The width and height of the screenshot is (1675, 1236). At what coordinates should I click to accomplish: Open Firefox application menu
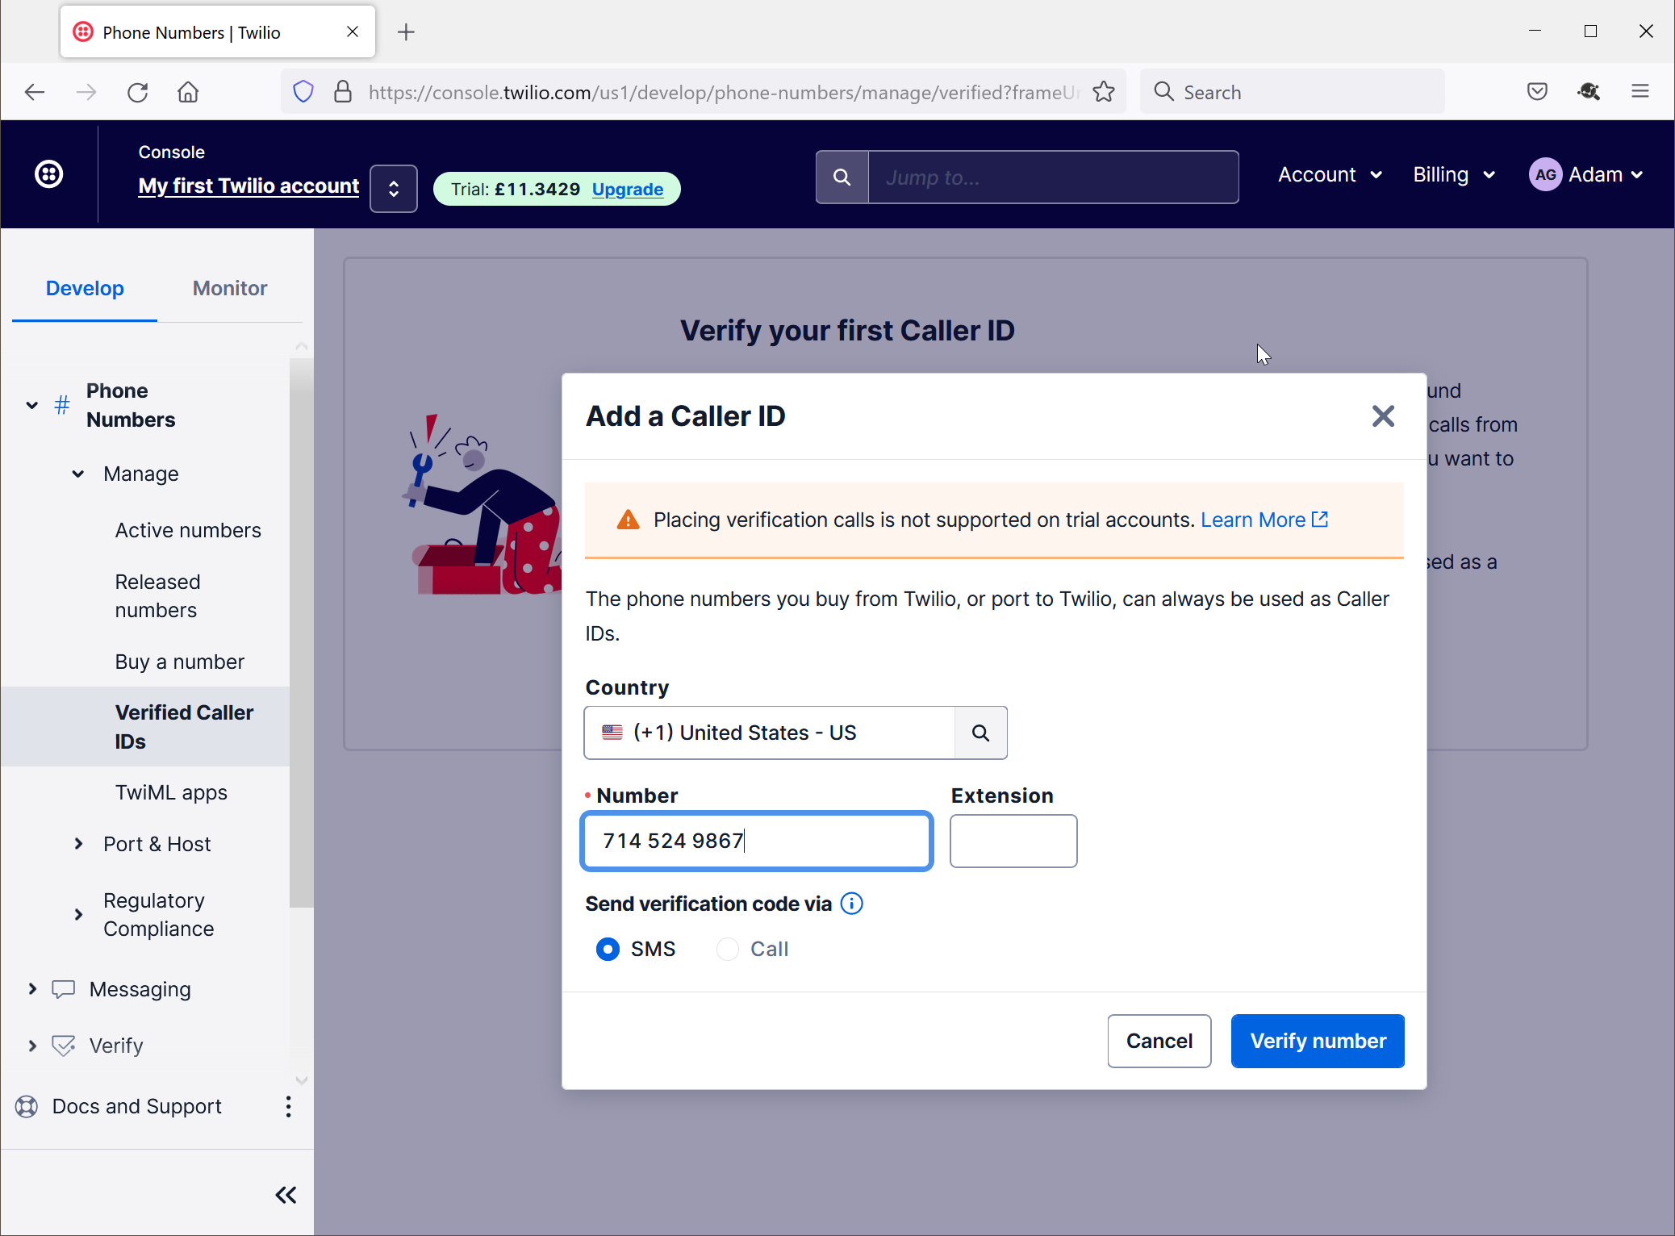[x=1639, y=92]
